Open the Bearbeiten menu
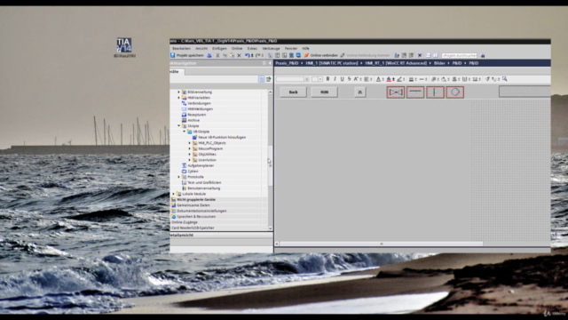This screenshot has height=320, width=568. point(181,48)
